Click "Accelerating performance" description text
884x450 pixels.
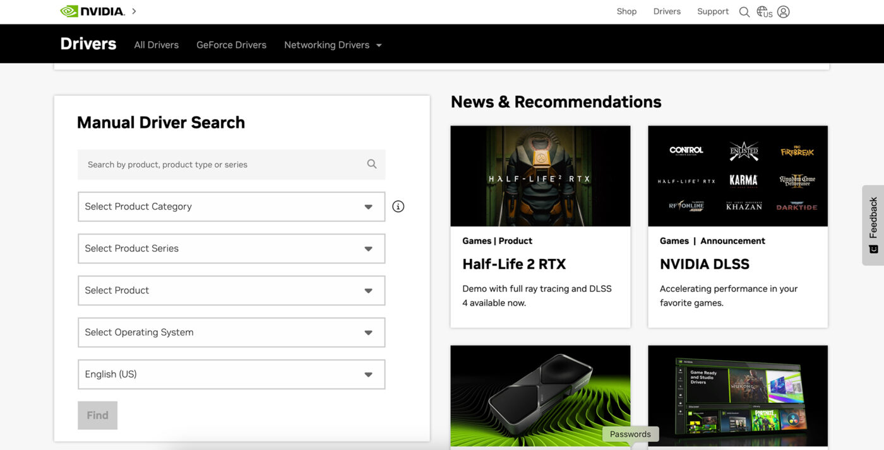point(729,296)
